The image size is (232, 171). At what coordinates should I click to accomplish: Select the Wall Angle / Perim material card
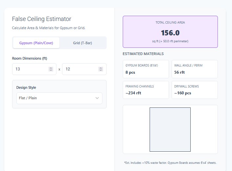(194, 69)
